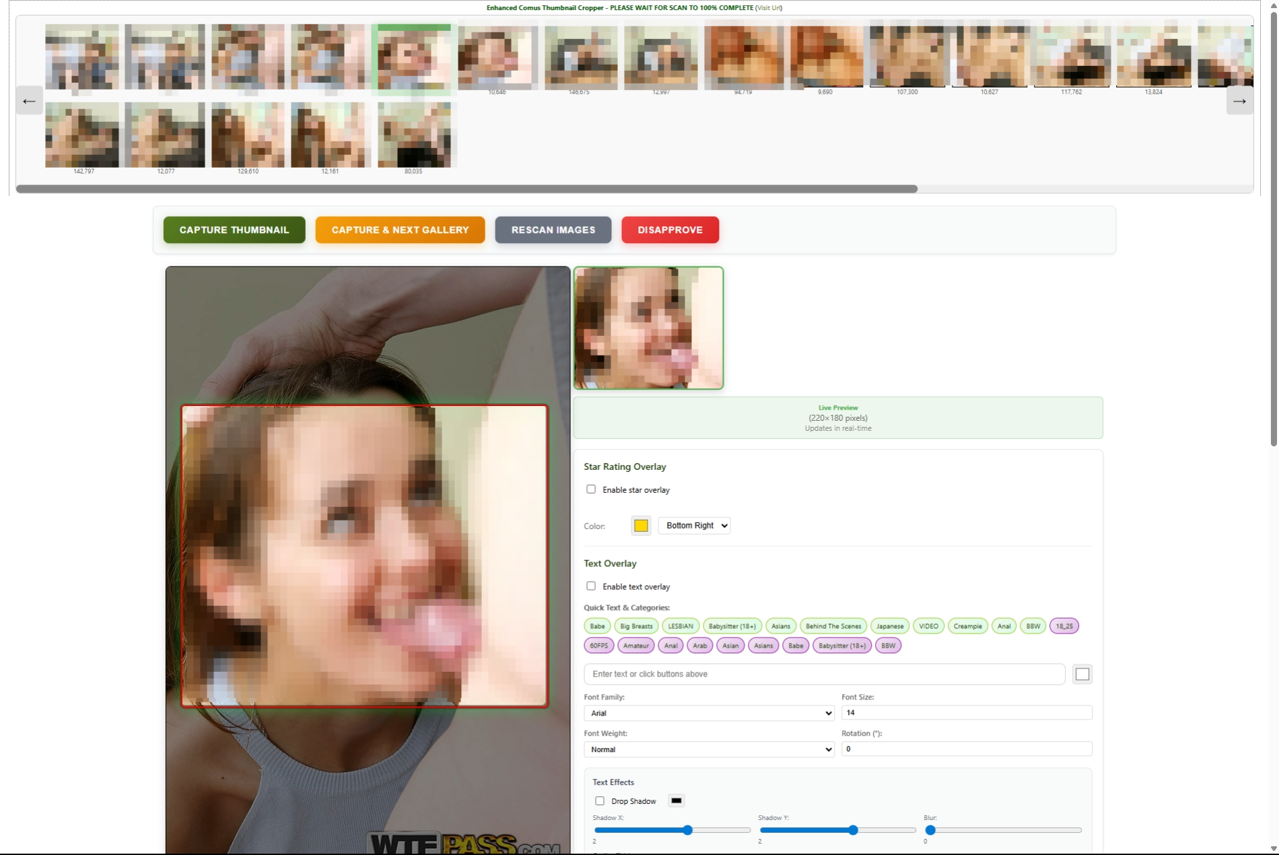Screen dimensions: 1279x855
Task: Select the Japanese quick text tag
Action: tap(889, 625)
